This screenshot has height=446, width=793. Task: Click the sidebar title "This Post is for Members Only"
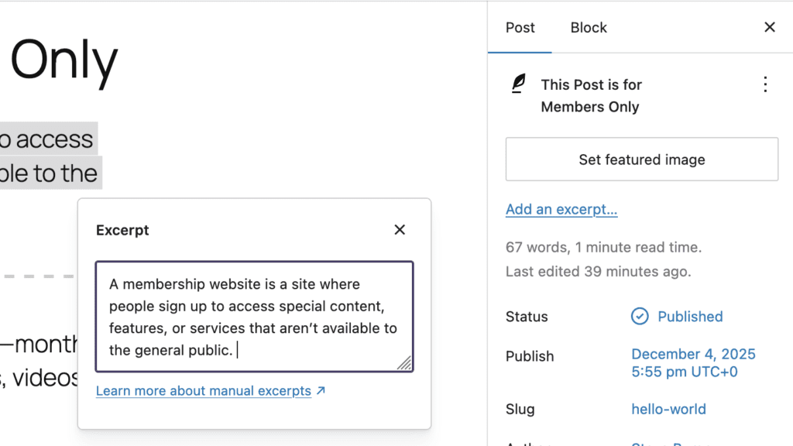point(592,95)
